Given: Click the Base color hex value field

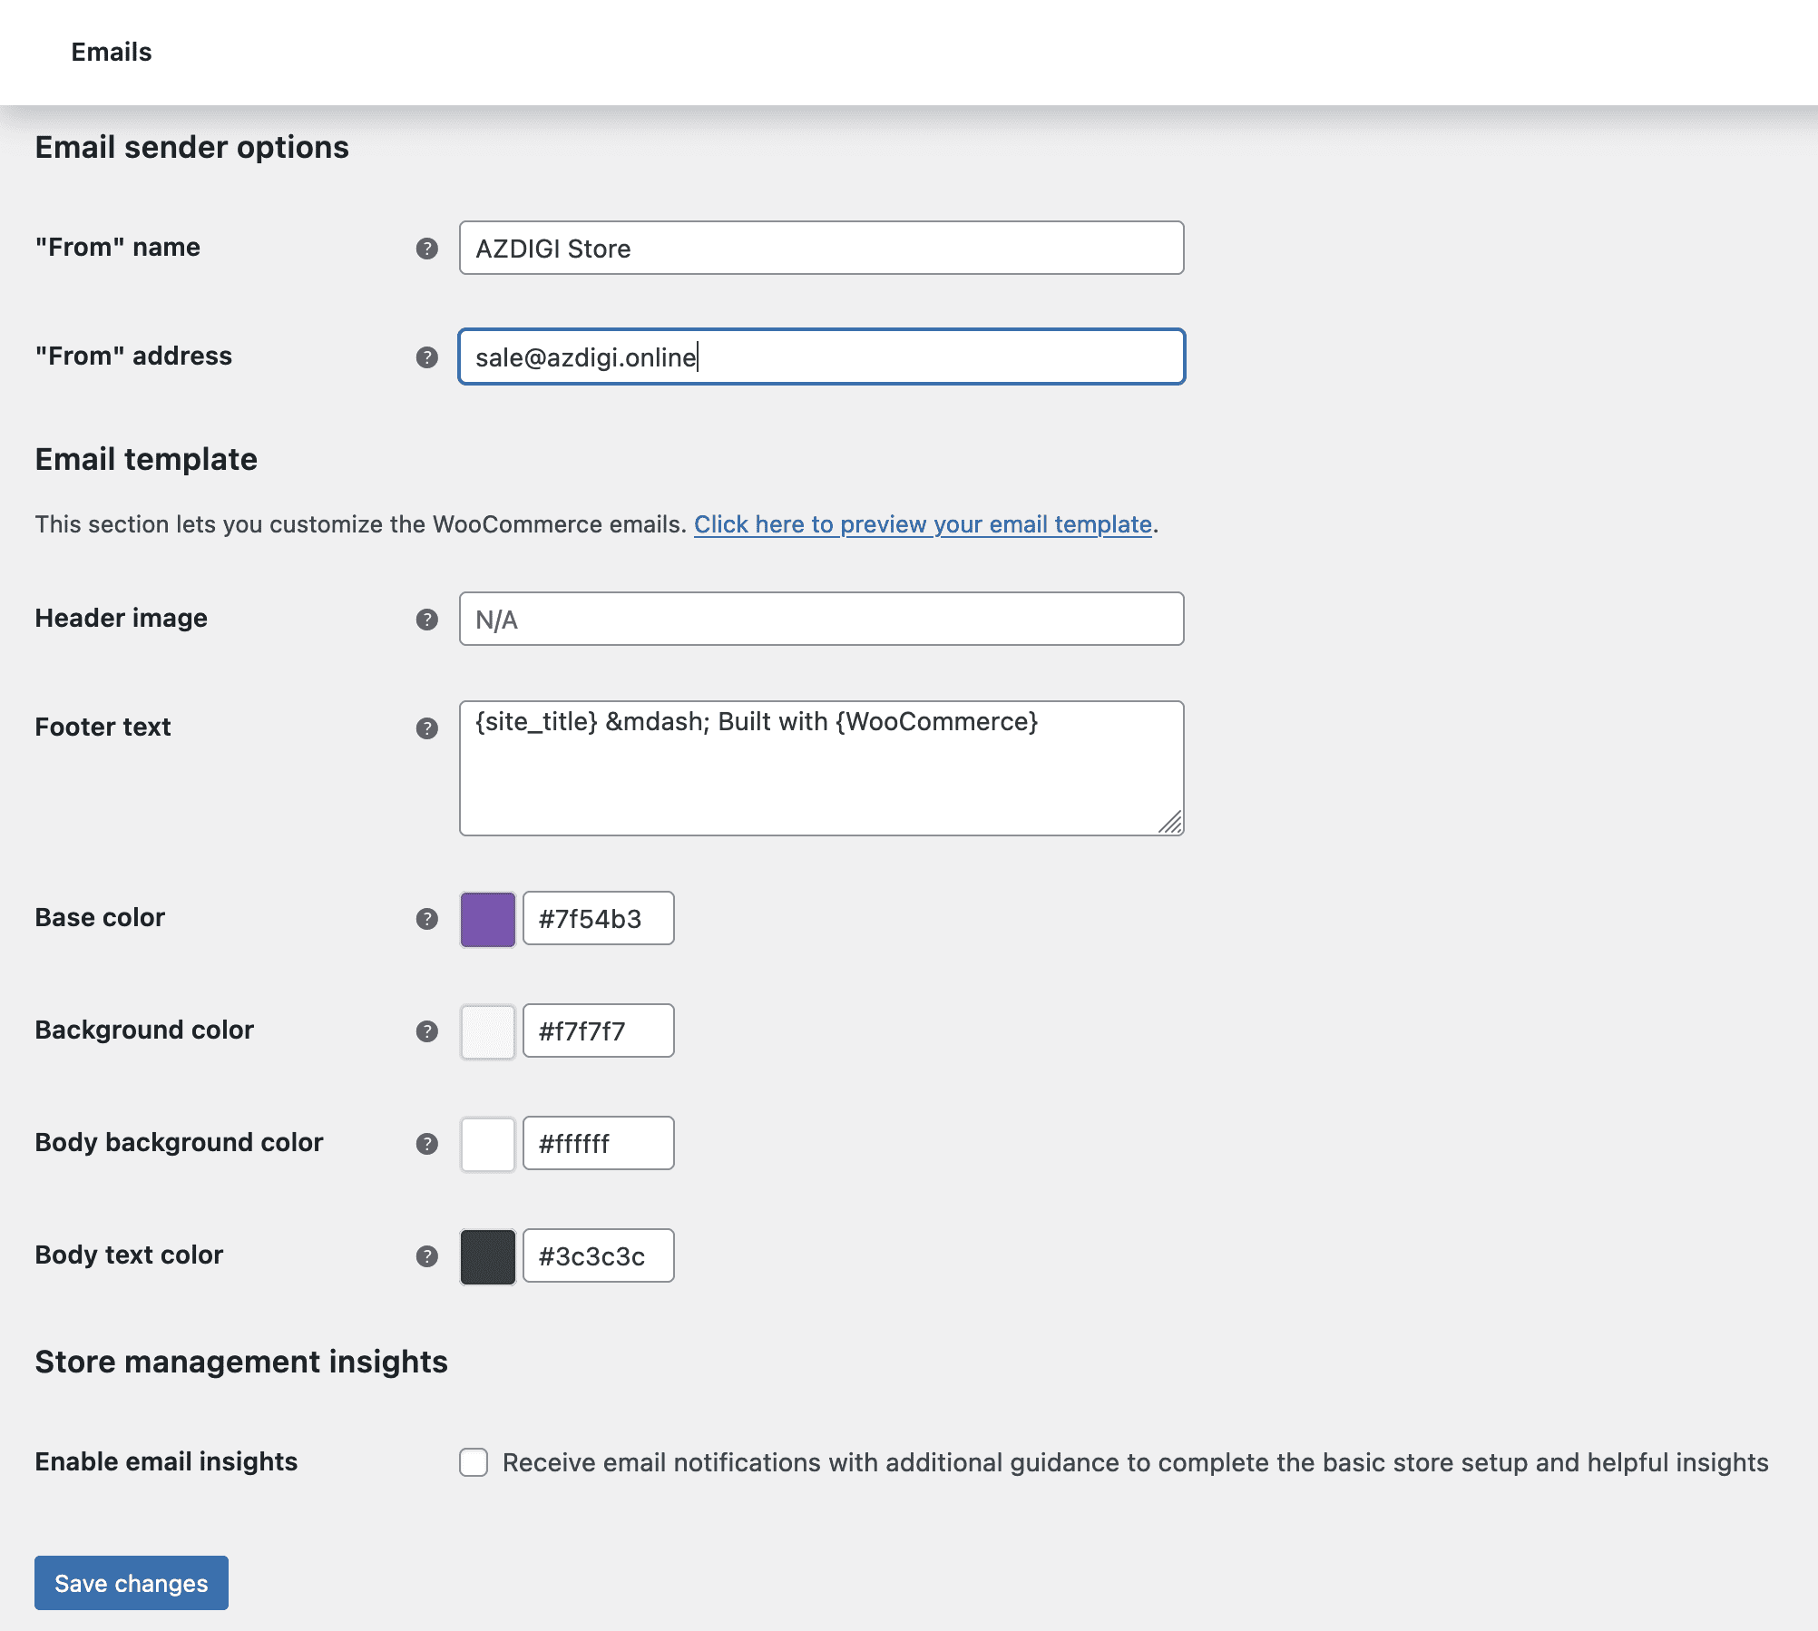Looking at the screenshot, I should [x=599, y=919].
